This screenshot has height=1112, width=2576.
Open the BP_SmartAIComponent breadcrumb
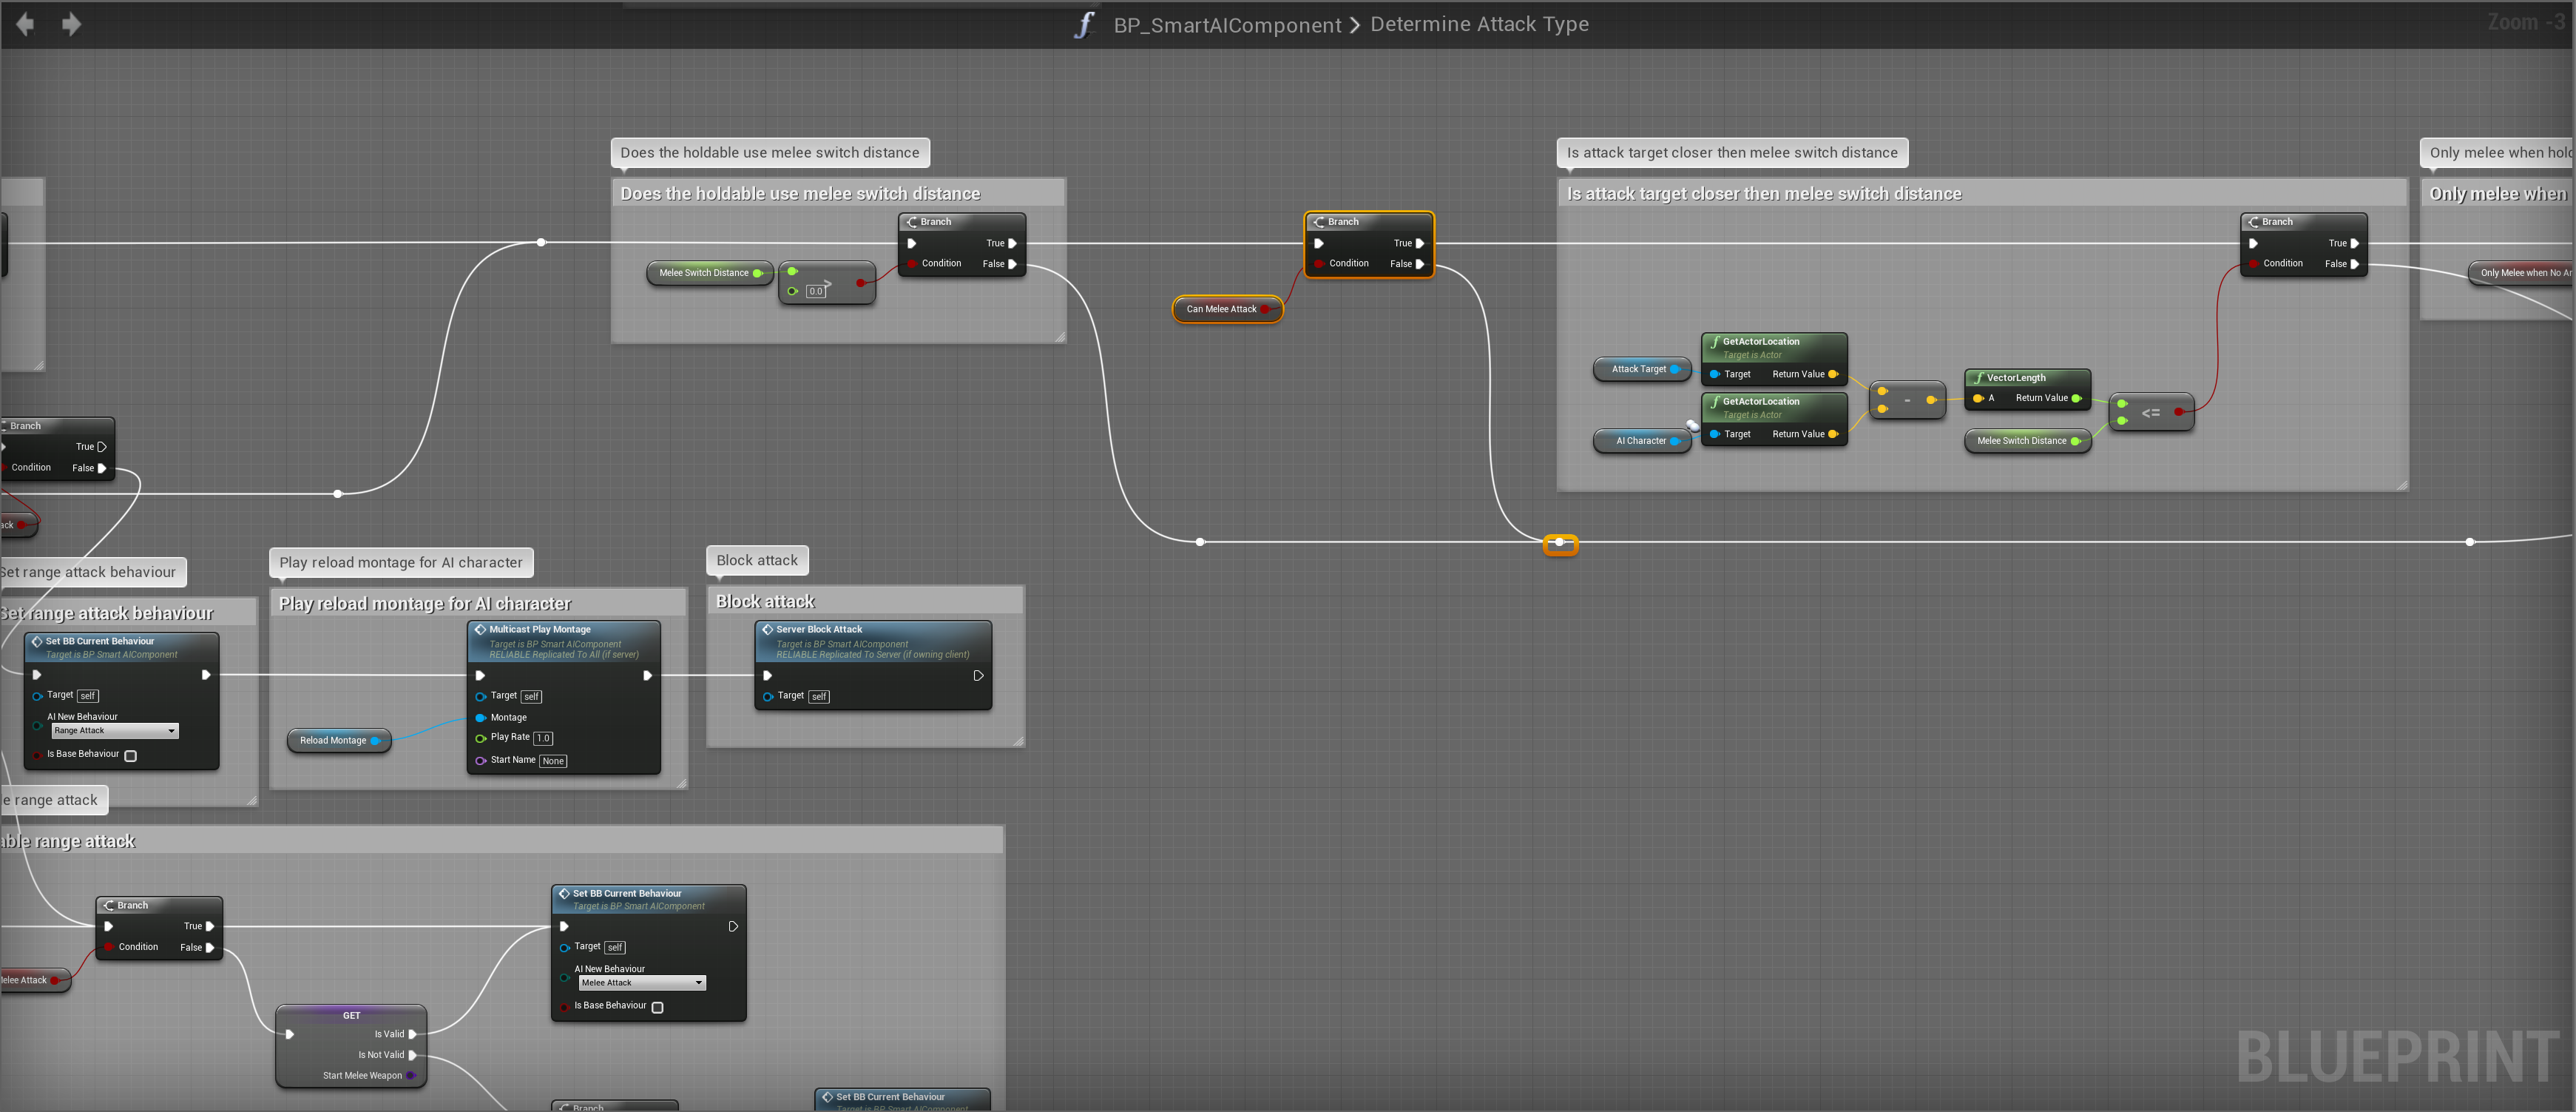tap(1227, 25)
